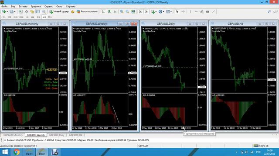Toggle the Market Watch window icon
This screenshot has width=279, height=156.
[21, 12]
